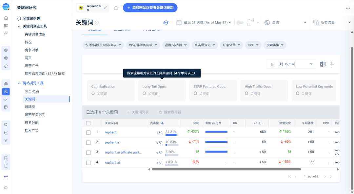
Task: Check the box for replient.ai affiliate row
Action: pyautogui.click(x=88, y=153)
